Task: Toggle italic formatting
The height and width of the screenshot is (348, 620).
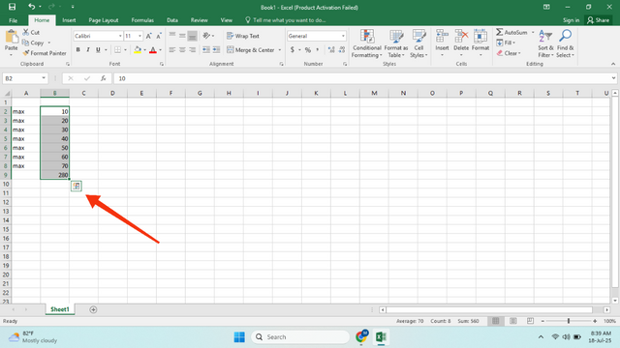Action: [x=88, y=49]
